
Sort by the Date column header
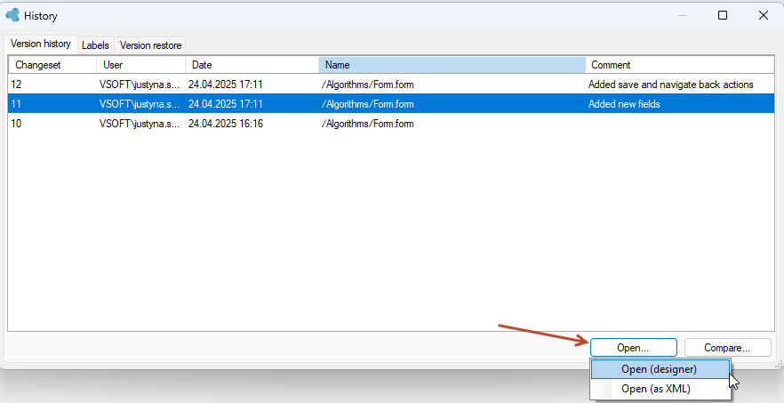click(x=252, y=65)
